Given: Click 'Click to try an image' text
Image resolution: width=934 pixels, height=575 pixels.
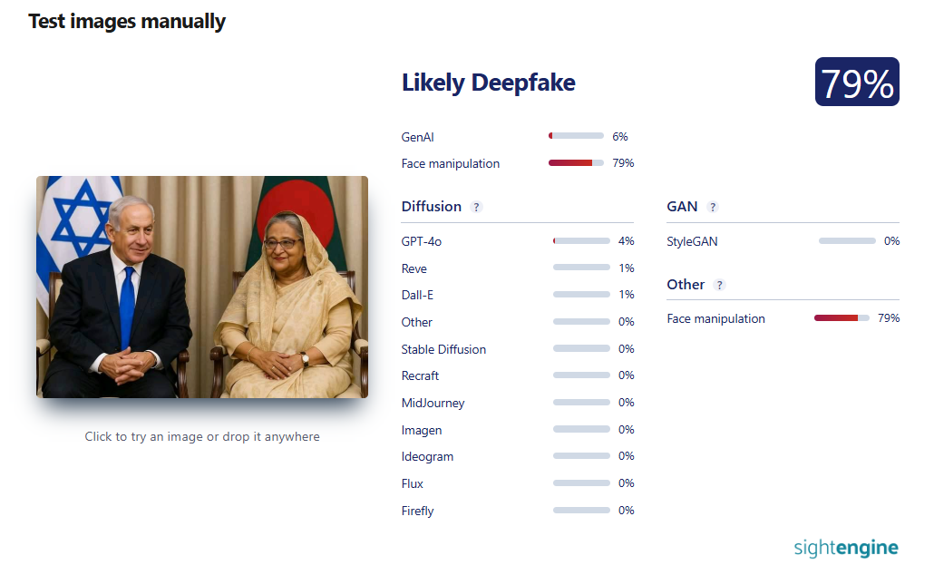Looking at the screenshot, I should point(202,437).
